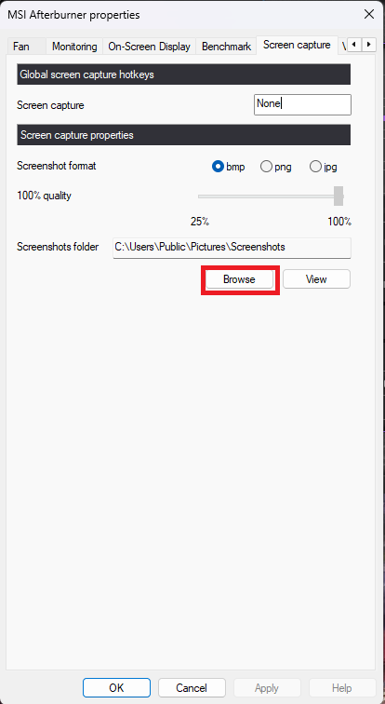
Task: Activate the Screen capture tab
Action: pos(297,45)
